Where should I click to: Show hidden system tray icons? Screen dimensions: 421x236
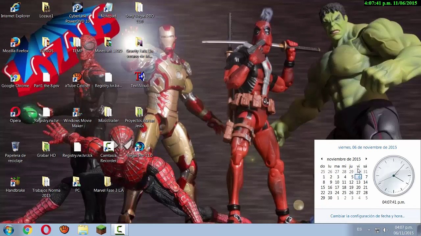coord(369,230)
